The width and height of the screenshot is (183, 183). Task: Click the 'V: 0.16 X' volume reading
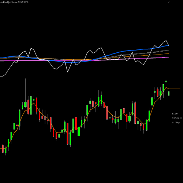177,118
